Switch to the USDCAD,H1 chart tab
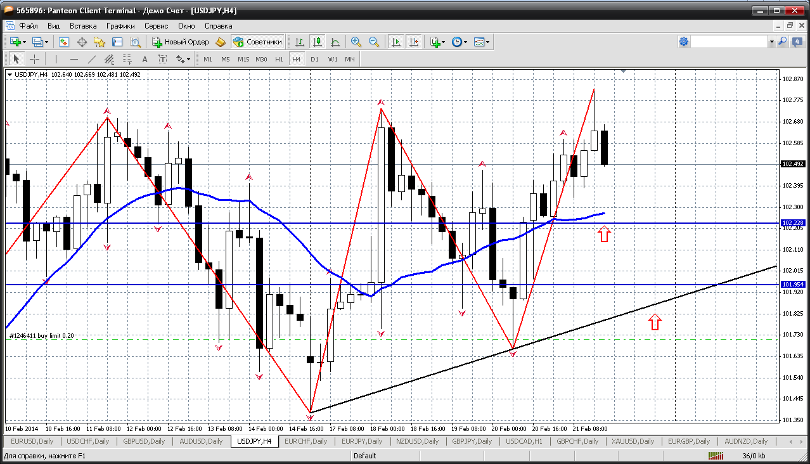Image resolution: width=810 pixels, height=464 pixels. (525, 441)
